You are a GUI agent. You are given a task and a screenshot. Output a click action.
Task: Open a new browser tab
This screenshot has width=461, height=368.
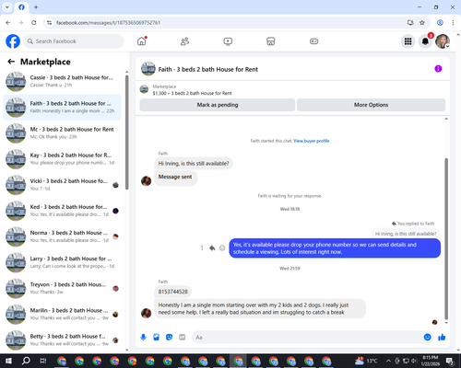36,7
